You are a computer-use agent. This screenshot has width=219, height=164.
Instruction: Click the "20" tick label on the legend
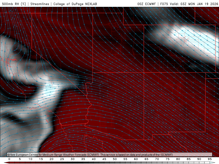point(51,159)
